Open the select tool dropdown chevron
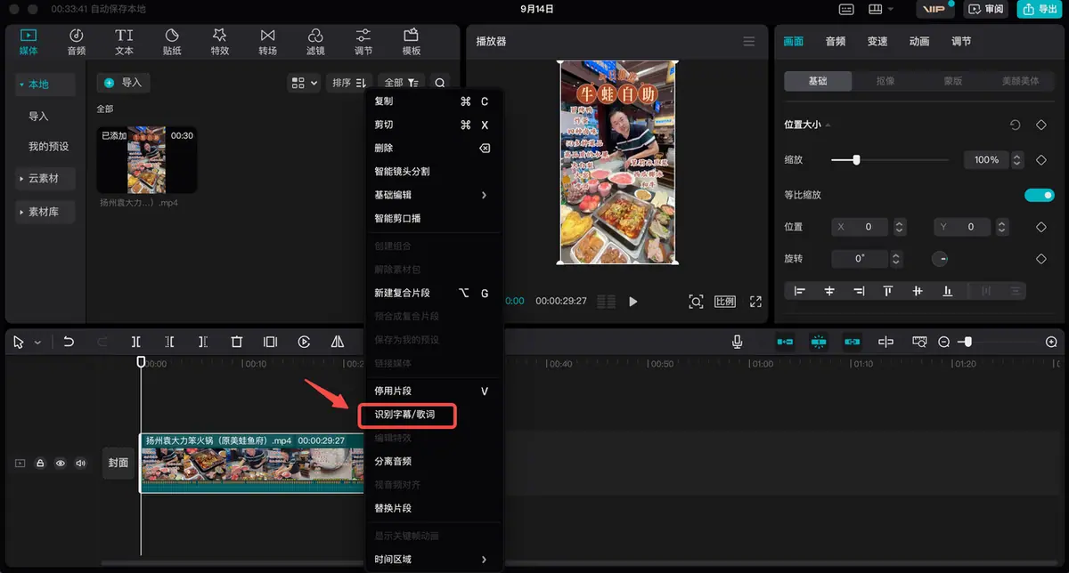This screenshot has height=573, width=1069. (37, 343)
